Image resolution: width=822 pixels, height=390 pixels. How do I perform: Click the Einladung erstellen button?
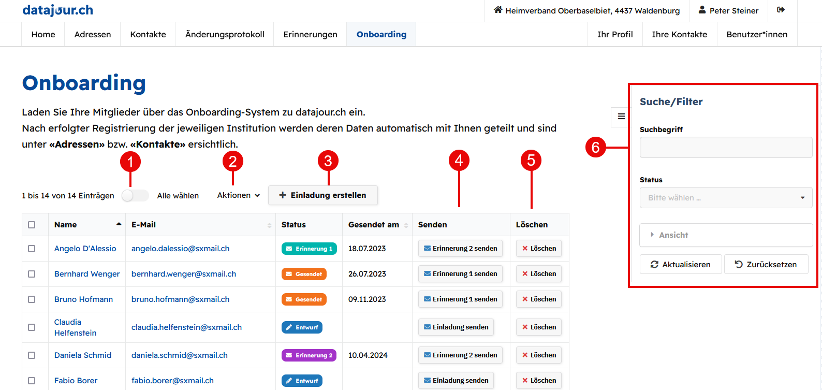(322, 195)
